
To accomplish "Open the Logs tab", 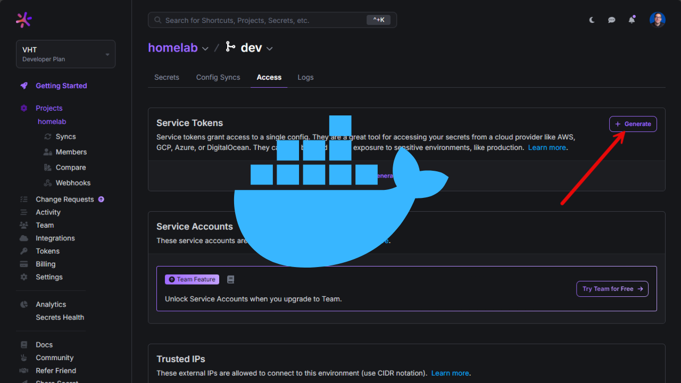I will tap(305, 77).
